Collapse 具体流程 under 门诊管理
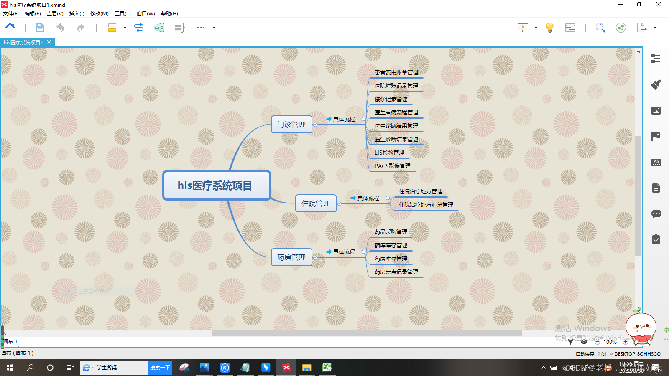 [363, 119]
